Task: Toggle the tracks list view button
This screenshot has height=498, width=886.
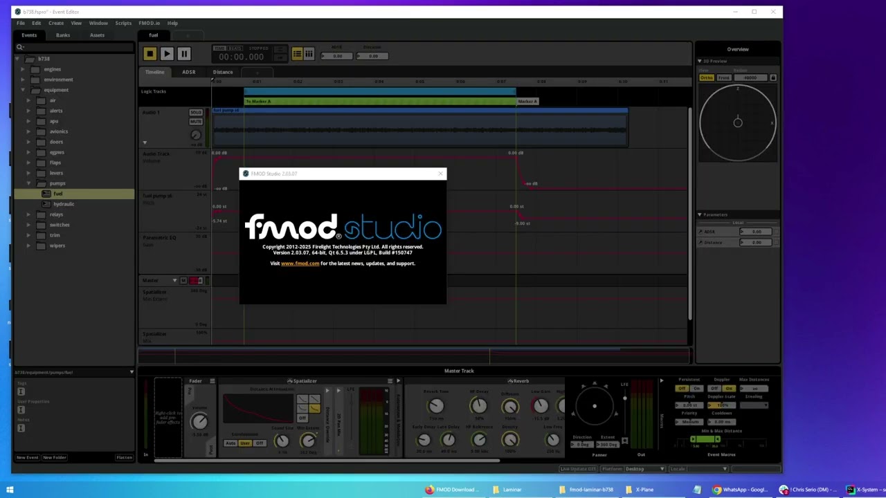Action: [x=297, y=53]
